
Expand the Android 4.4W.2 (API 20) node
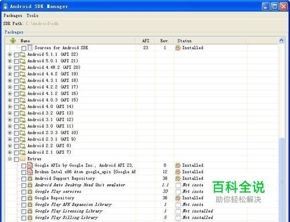10,68
